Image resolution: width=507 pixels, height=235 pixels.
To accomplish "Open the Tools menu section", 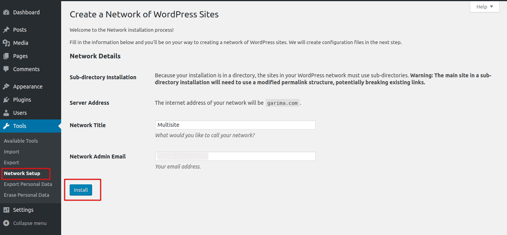I will point(20,126).
